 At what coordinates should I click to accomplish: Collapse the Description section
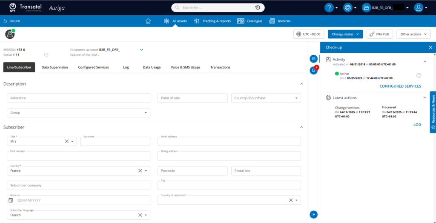[x=302, y=84]
